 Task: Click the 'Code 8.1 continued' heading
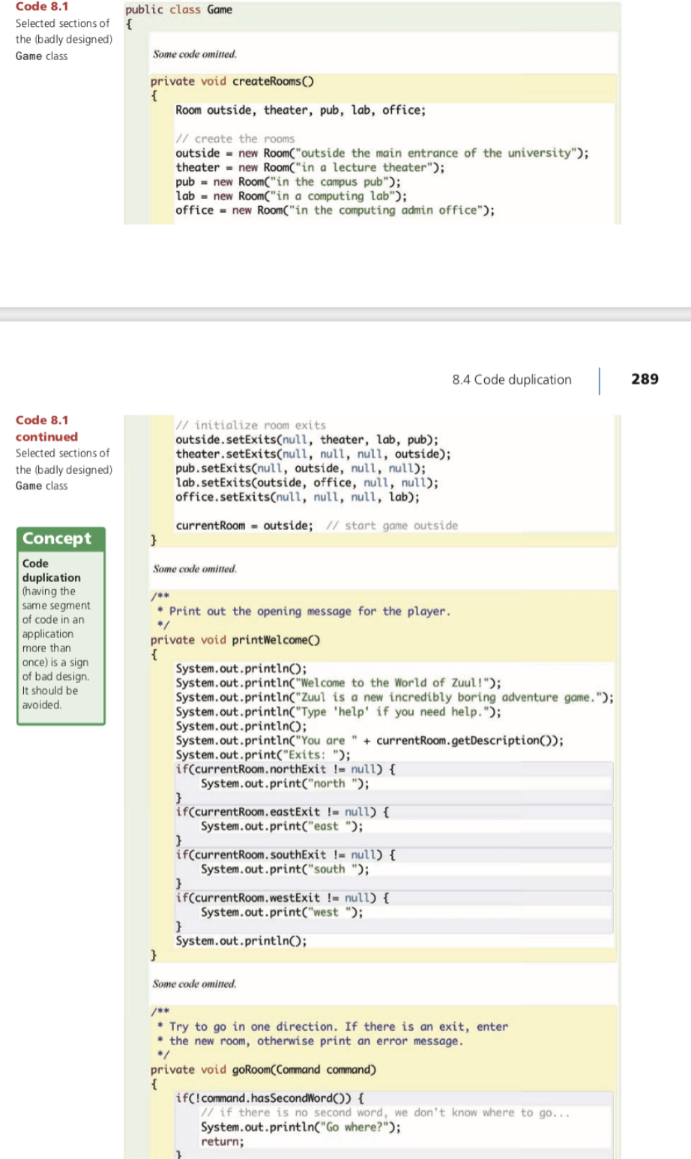(46, 428)
